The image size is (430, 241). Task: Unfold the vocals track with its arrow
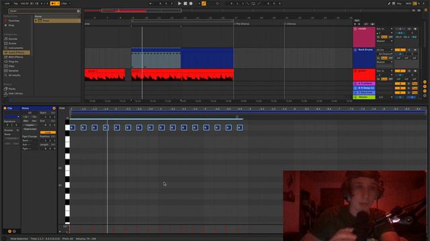pos(355,29)
